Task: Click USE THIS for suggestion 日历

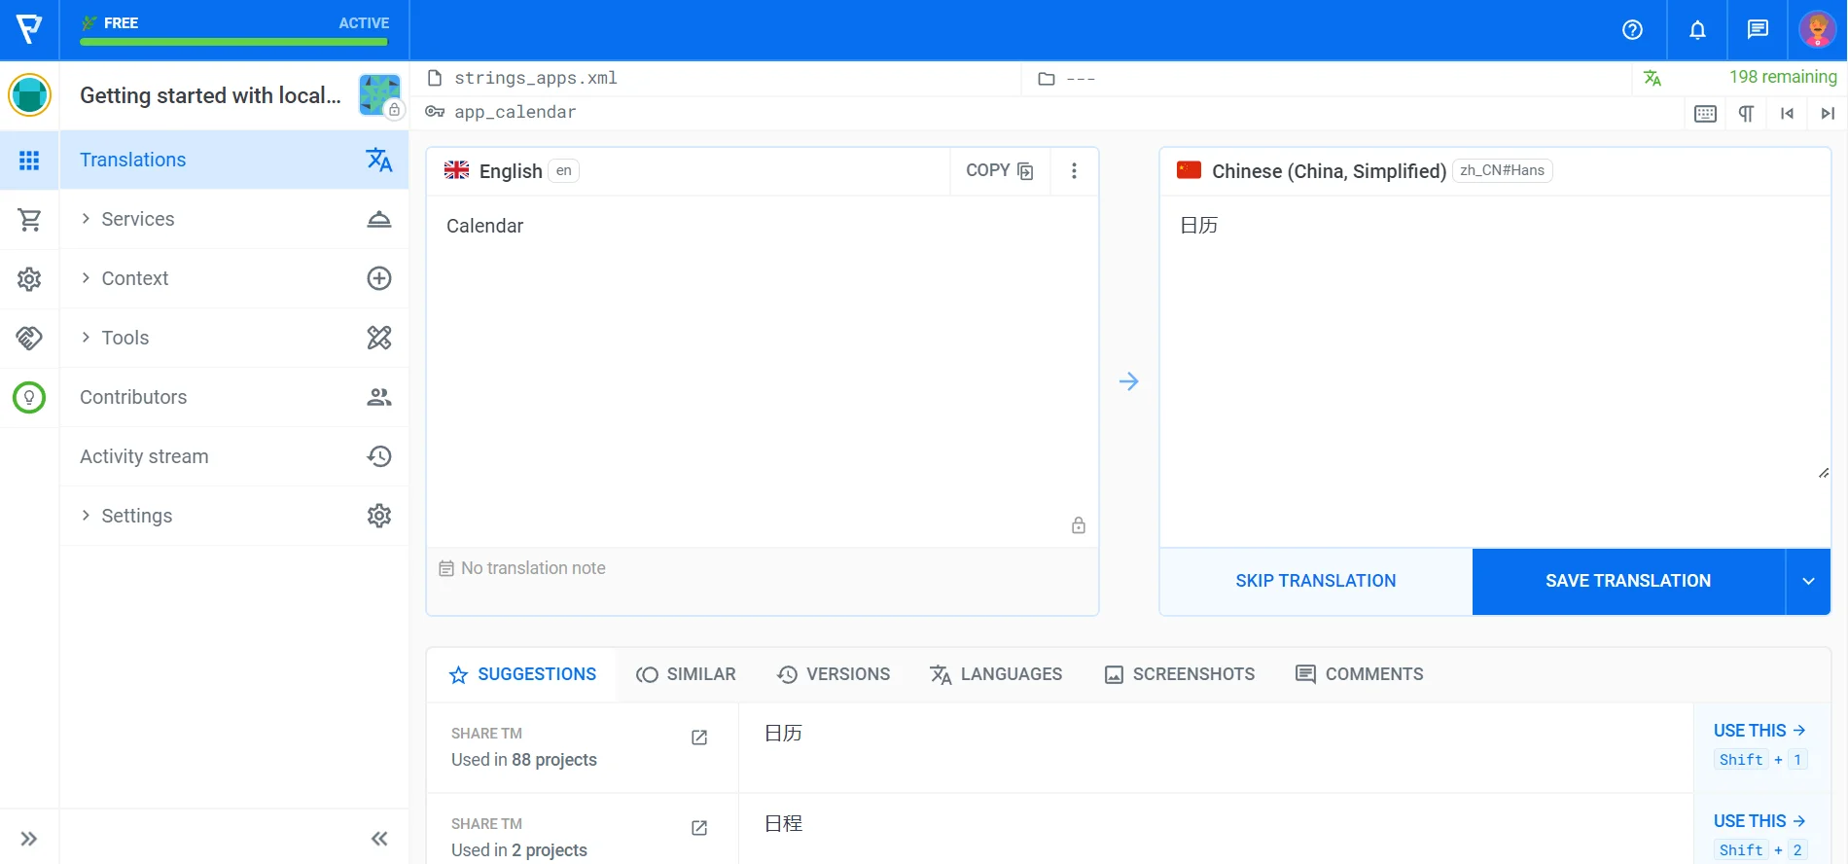Action: (1759, 731)
